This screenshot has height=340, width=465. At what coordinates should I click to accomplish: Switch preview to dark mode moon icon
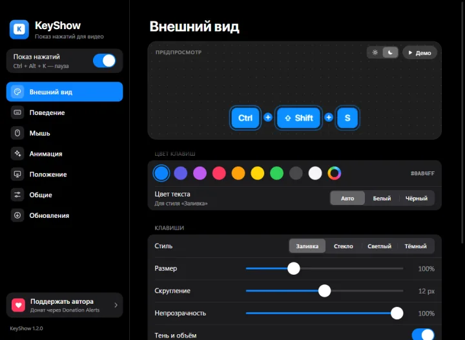390,52
